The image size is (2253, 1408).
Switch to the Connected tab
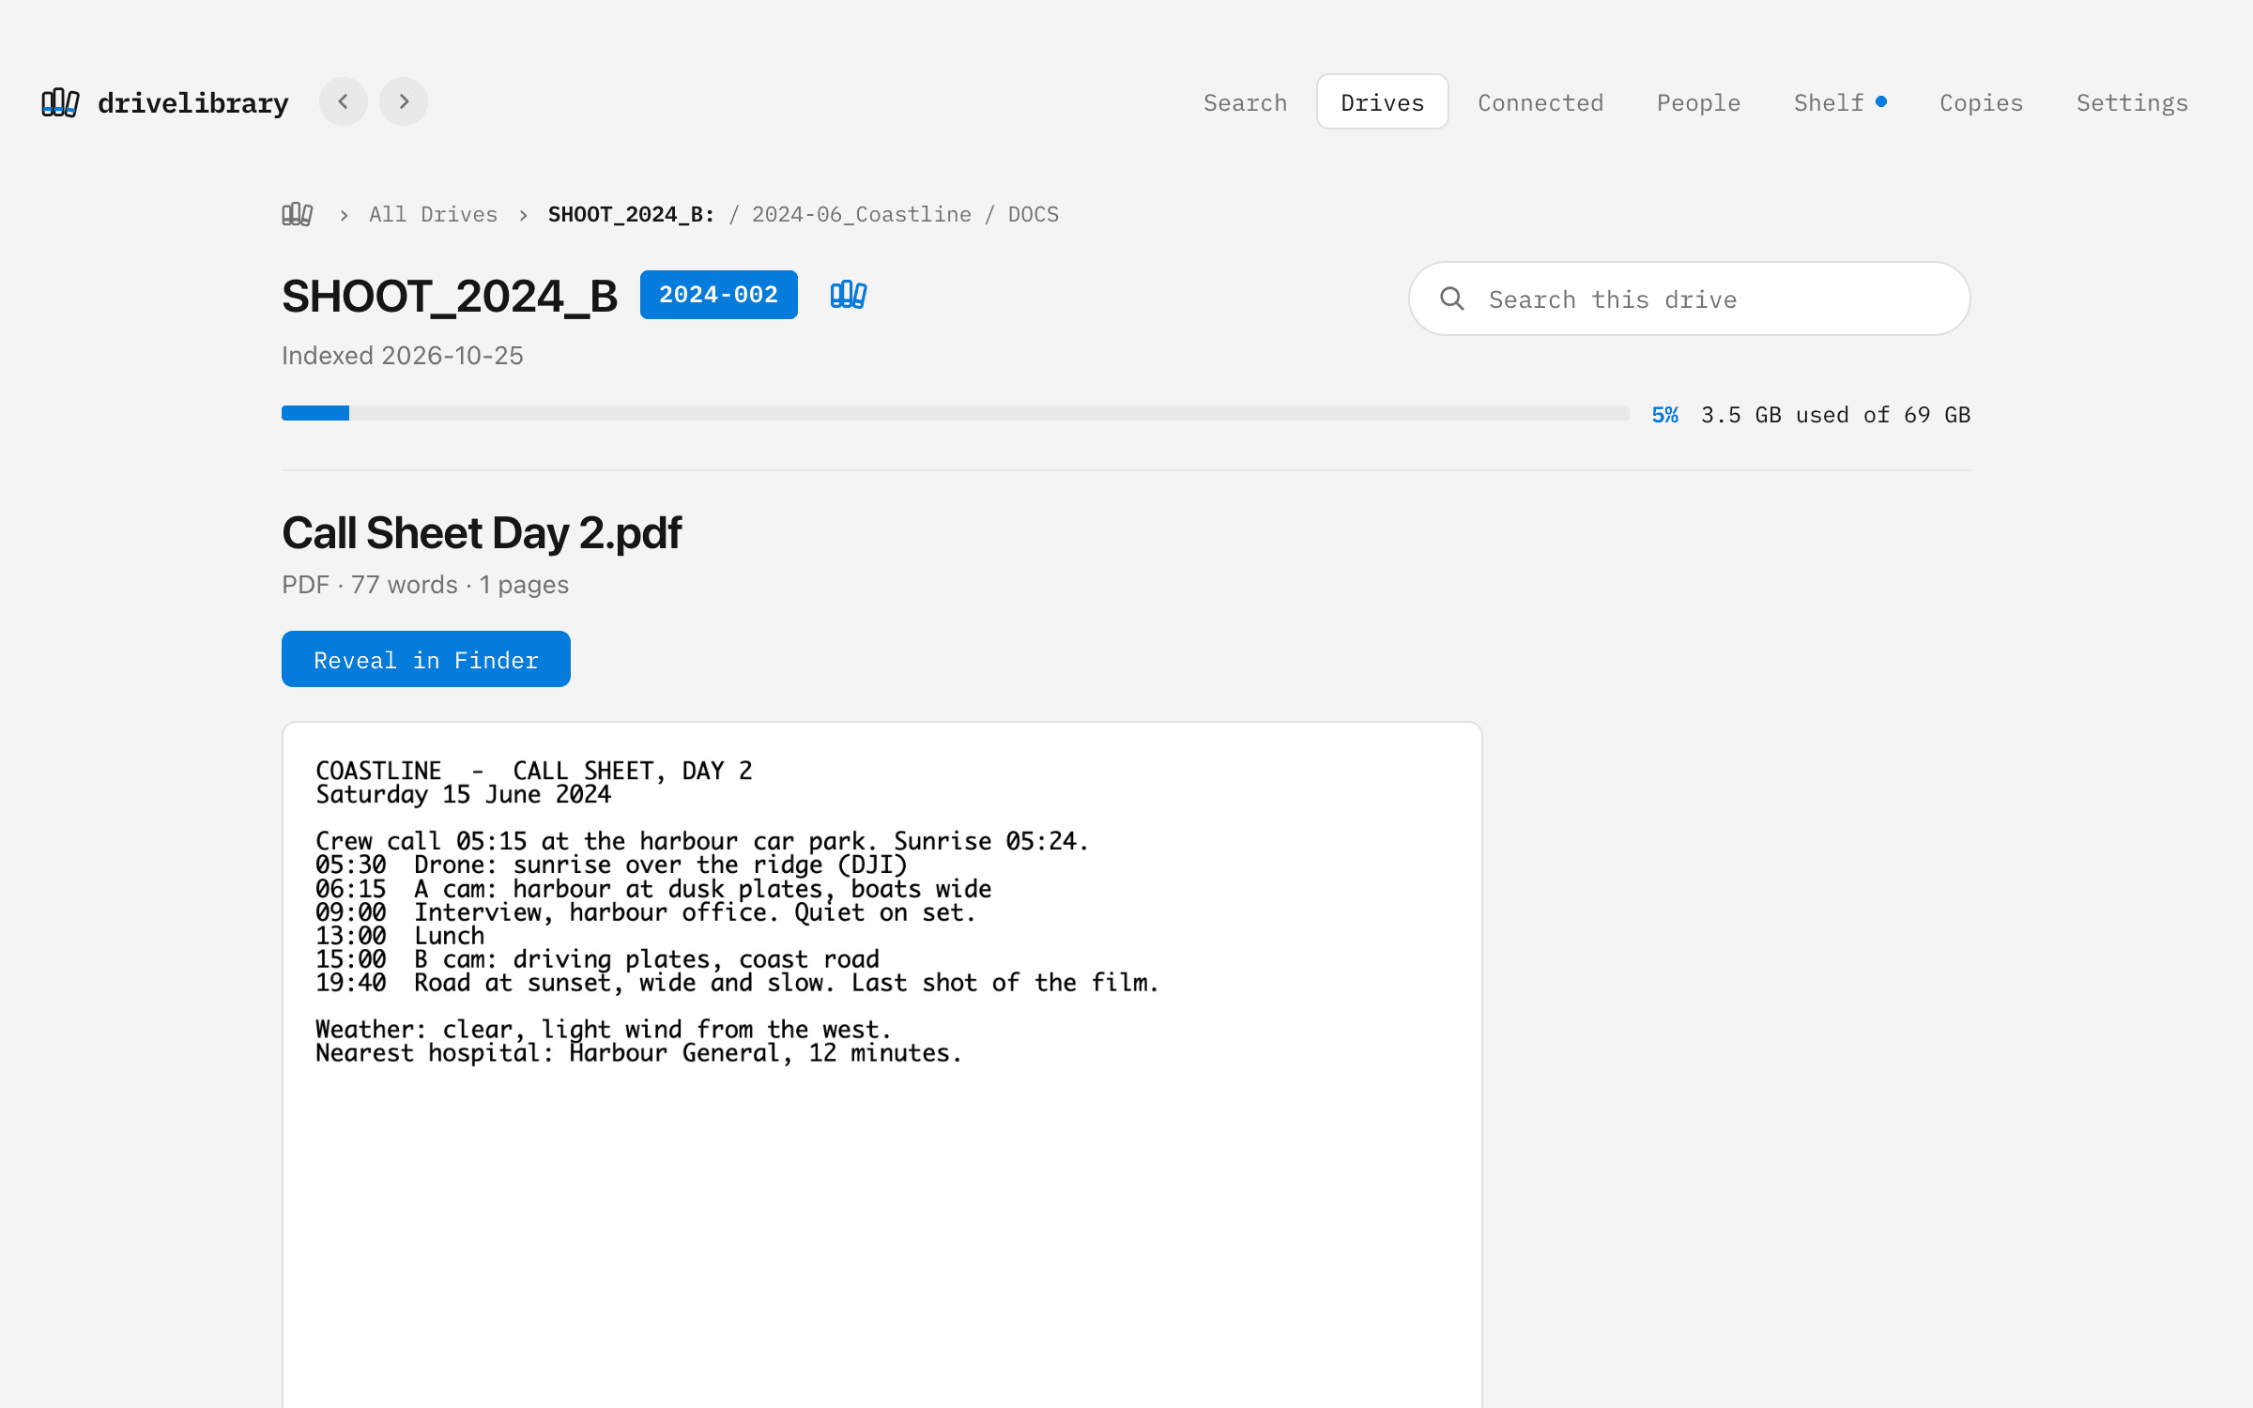pyautogui.click(x=1540, y=102)
